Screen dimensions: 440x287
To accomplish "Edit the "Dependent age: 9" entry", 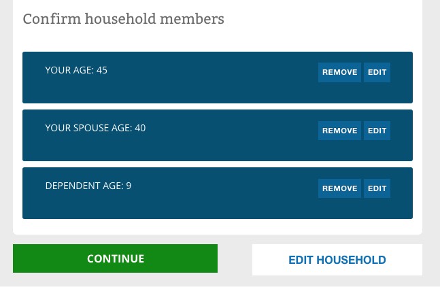I will (377, 188).
